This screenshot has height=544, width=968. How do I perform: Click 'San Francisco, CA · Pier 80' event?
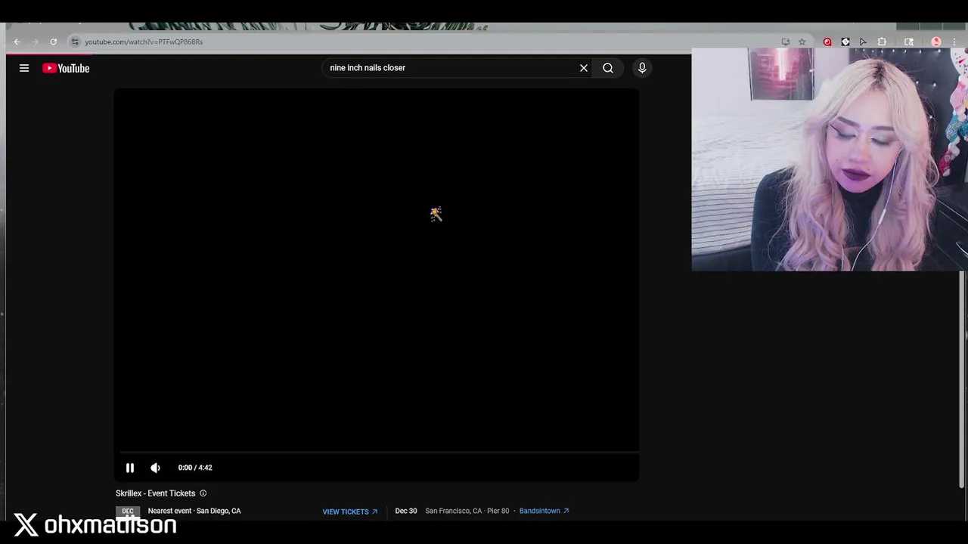[467, 511]
